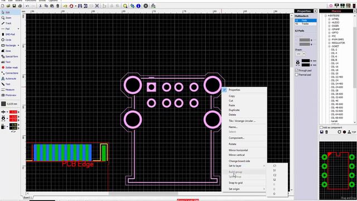Click the Print toolbar icon
The width and height of the screenshot is (357, 201).
pyautogui.click(x=20, y=6)
